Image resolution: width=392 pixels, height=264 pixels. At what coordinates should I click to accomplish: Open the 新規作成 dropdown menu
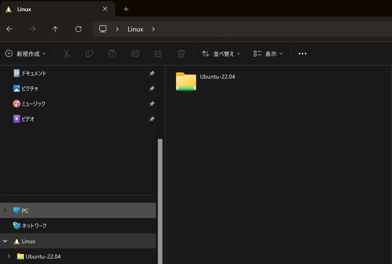pyautogui.click(x=26, y=54)
